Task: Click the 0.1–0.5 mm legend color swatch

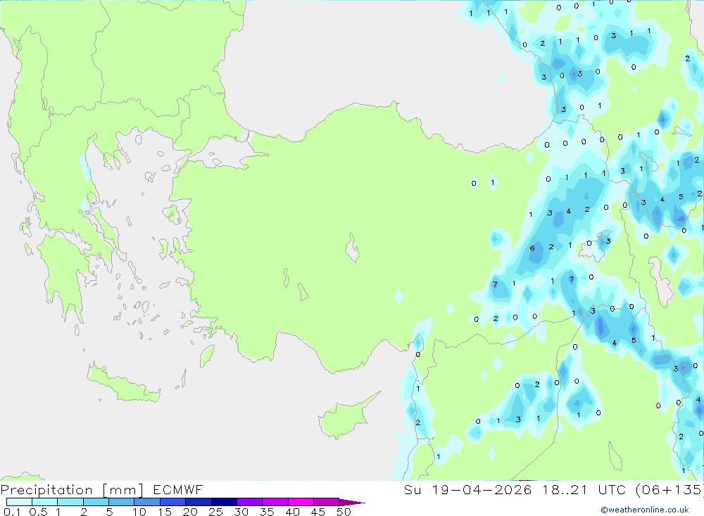Action: [x=19, y=502]
